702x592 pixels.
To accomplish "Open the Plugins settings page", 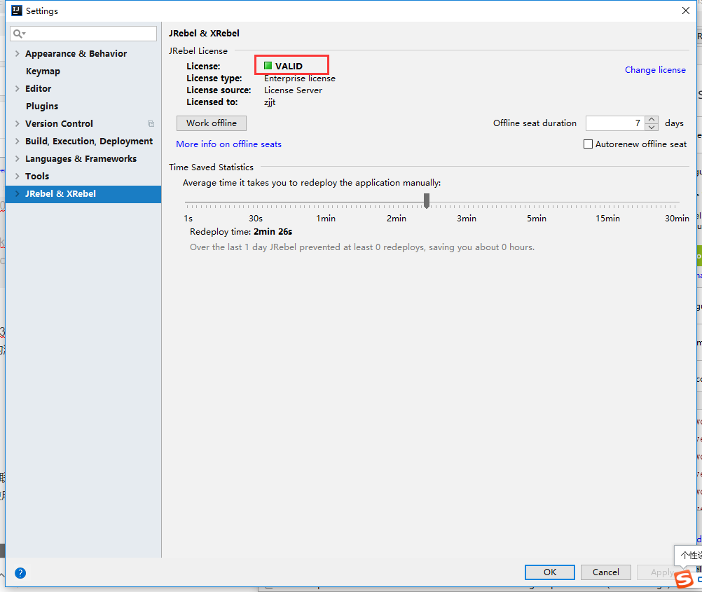I will 42,106.
